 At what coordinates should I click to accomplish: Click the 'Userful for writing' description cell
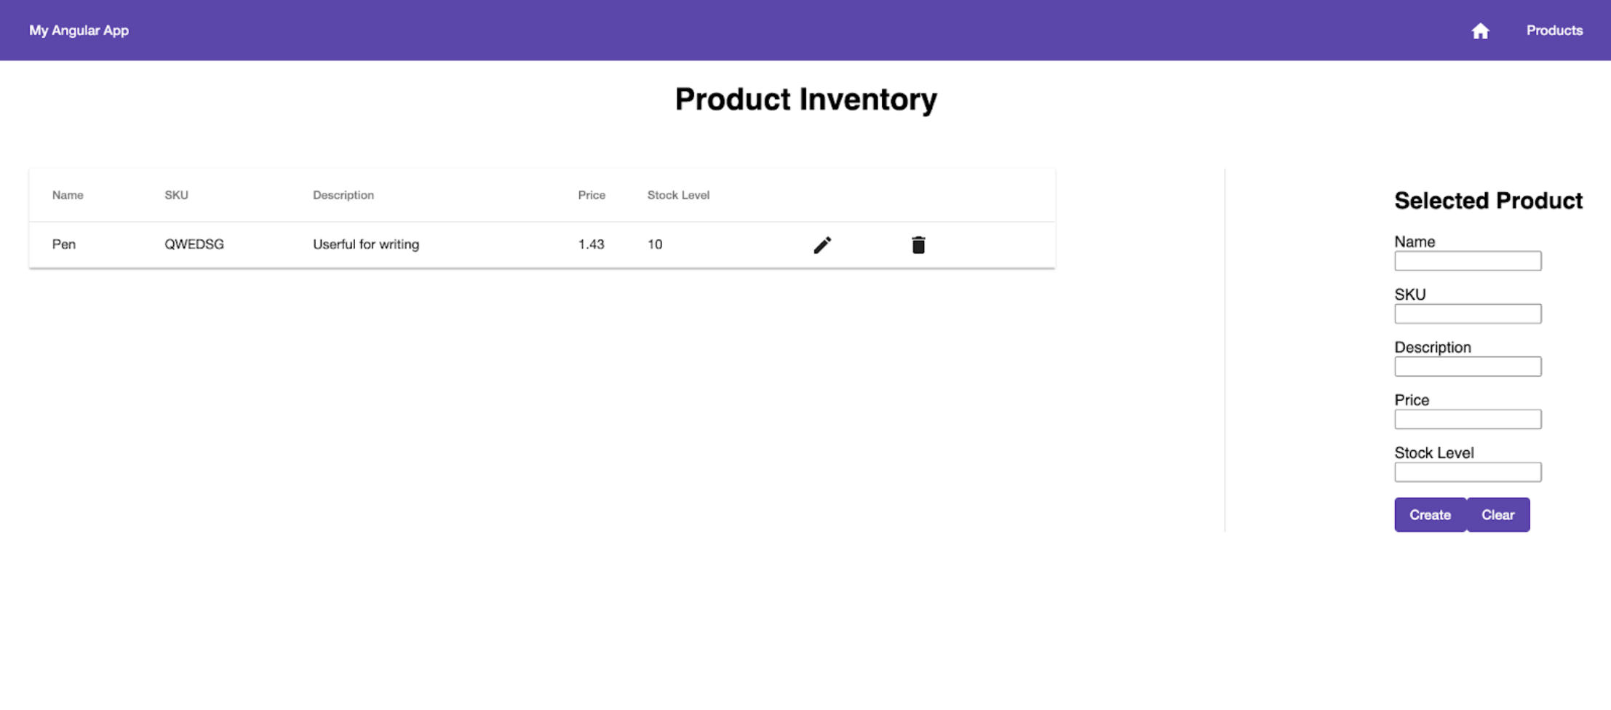[x=366, y=244]
